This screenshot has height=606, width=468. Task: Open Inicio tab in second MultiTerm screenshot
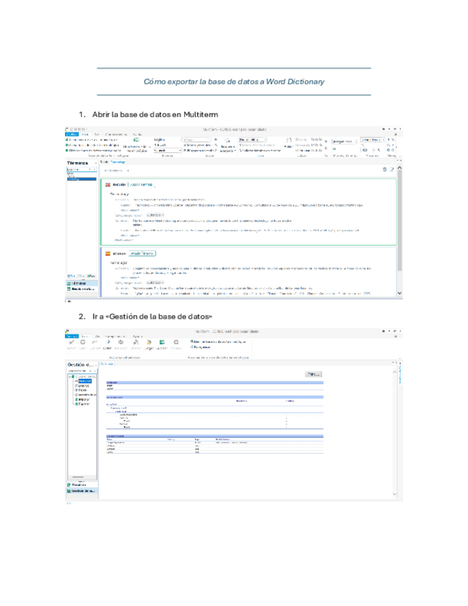(x=86, y=337)
